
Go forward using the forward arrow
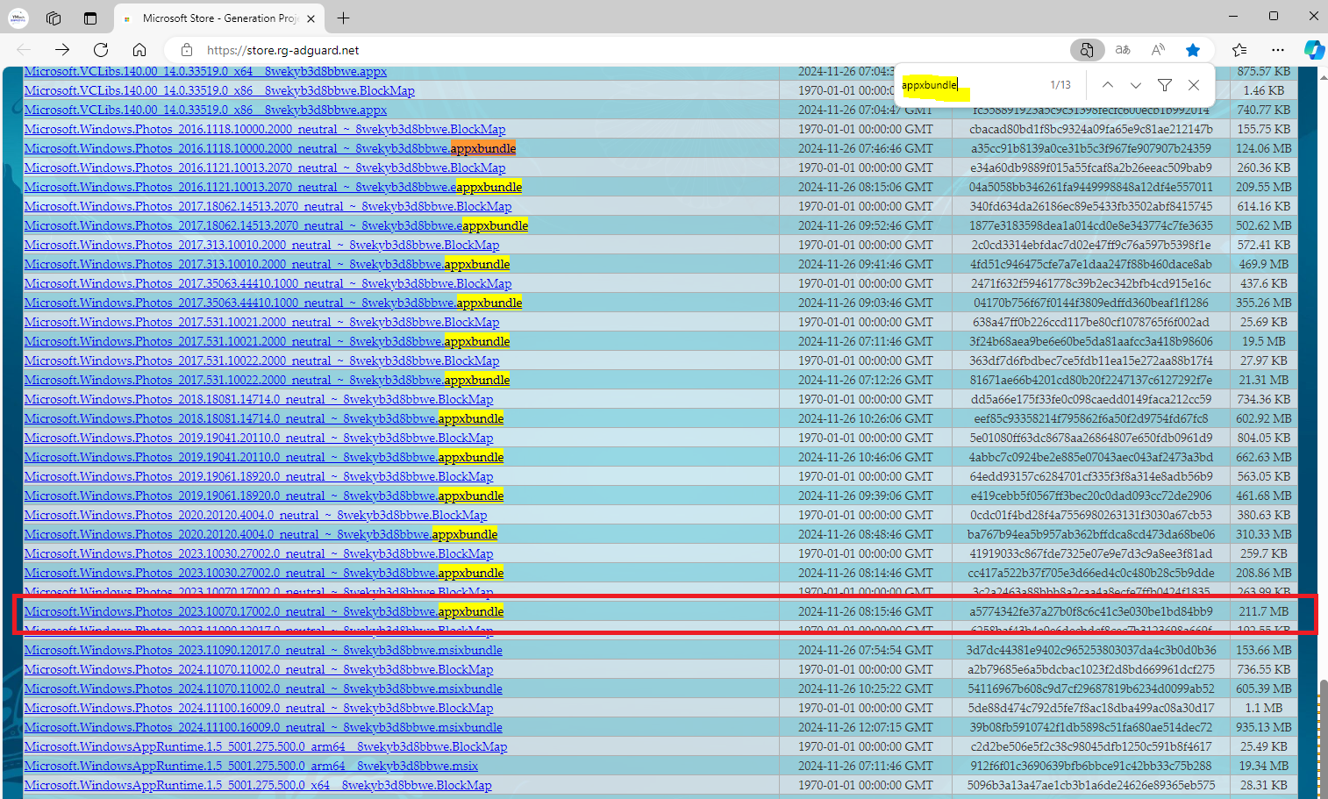(x=61, y=50)
